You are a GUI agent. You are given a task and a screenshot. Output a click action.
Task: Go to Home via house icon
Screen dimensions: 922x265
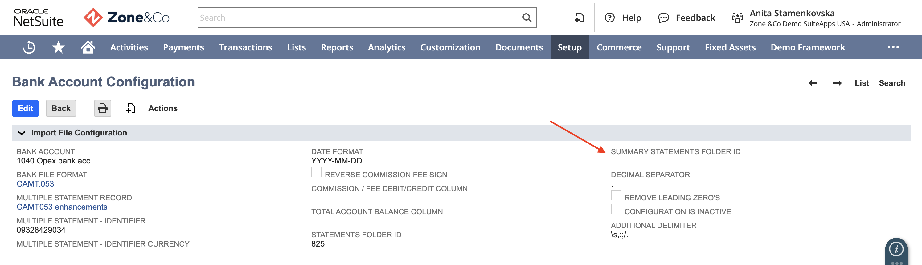[x=88, y=47]
